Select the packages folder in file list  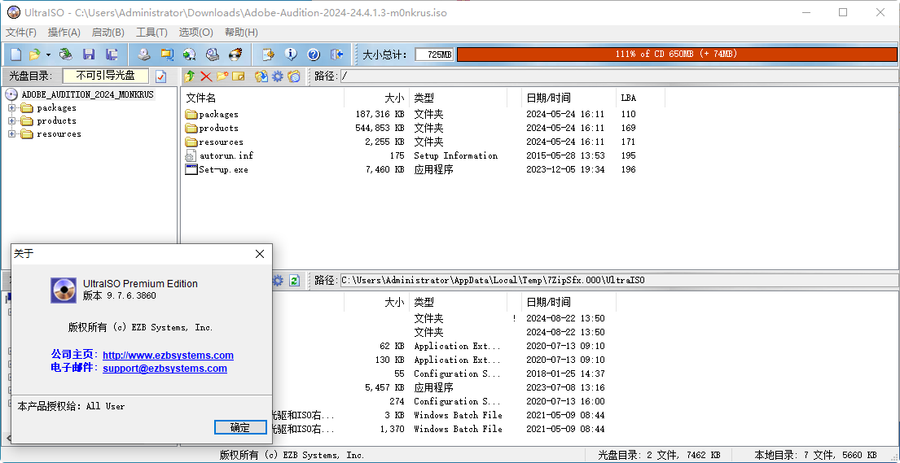click(211, 114)
